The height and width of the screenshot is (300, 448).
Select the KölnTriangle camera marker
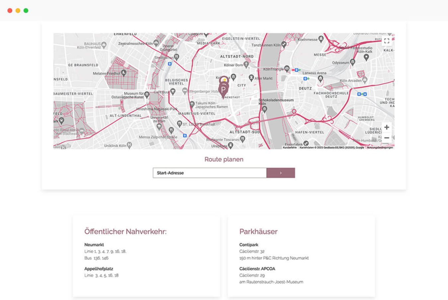pyautogui.click(x=287, y=69)
